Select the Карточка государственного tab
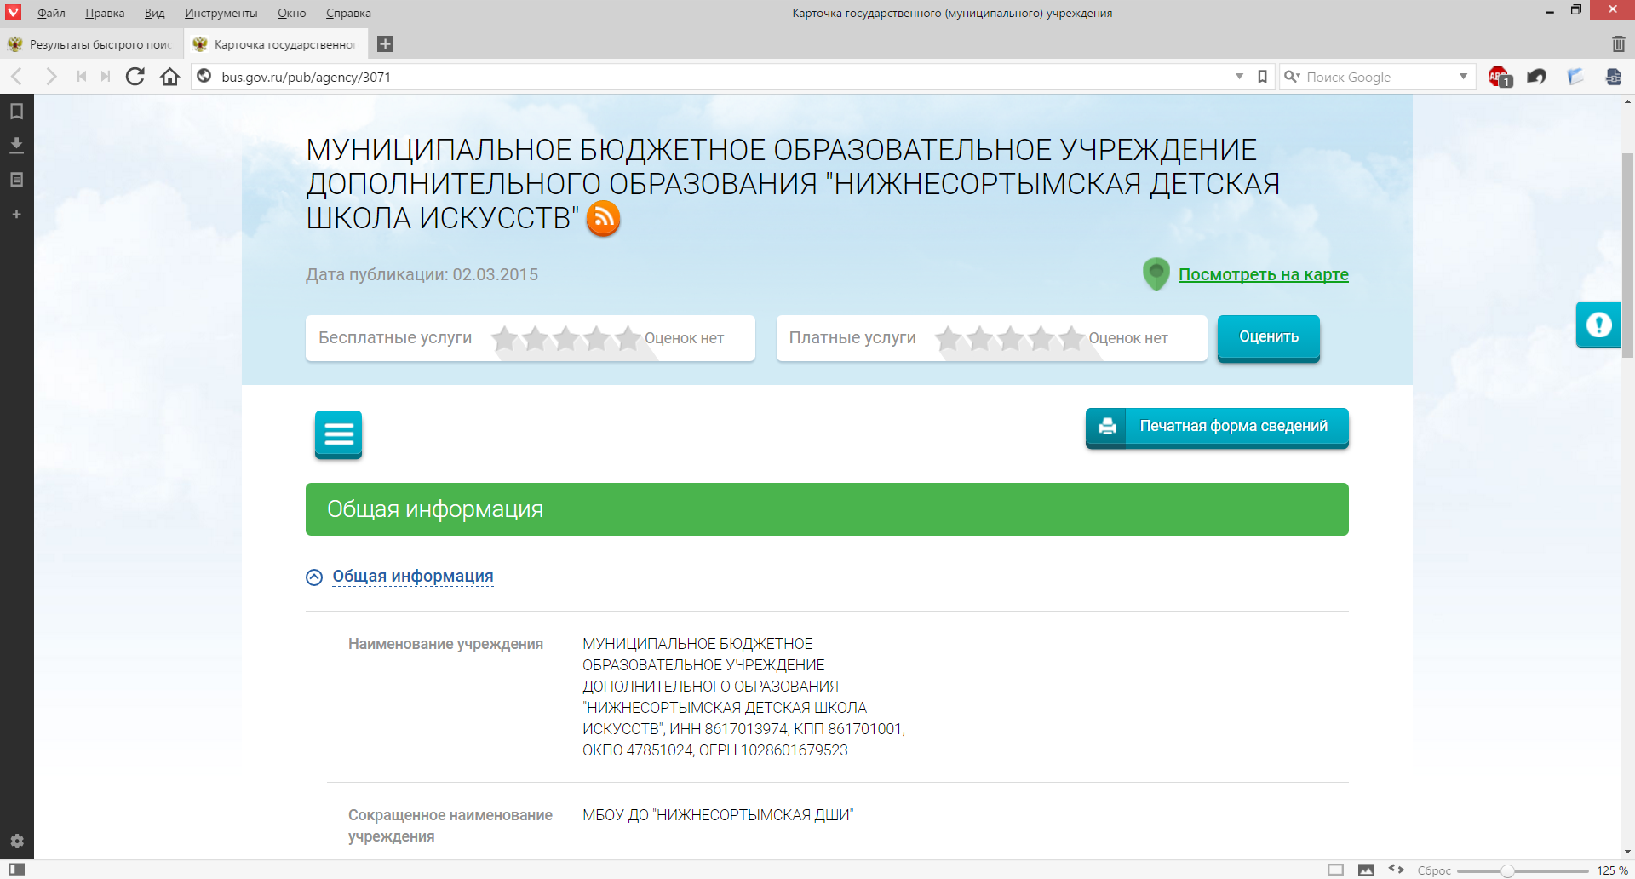The image size is (1635, 879). pyautogui.click(x=276, y=43)
